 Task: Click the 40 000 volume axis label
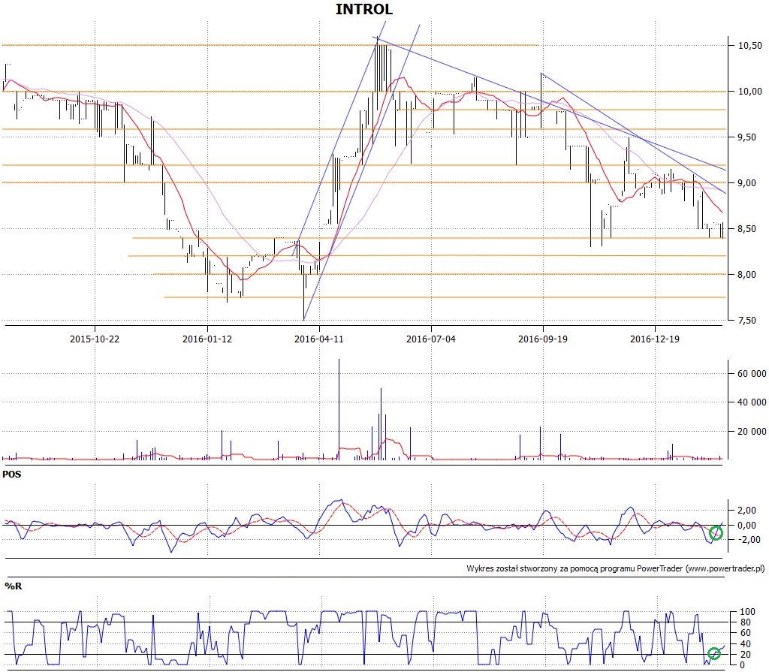pos(752,402)
